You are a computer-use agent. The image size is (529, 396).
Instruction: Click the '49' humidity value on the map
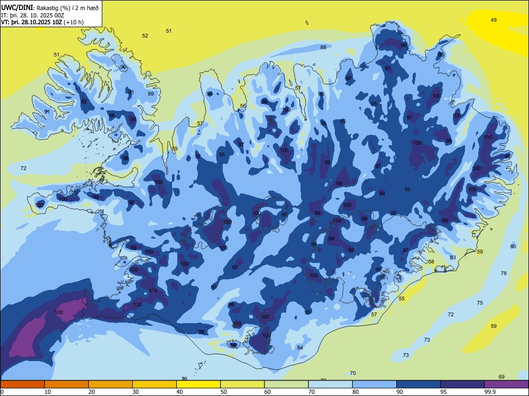coord(494,20)
